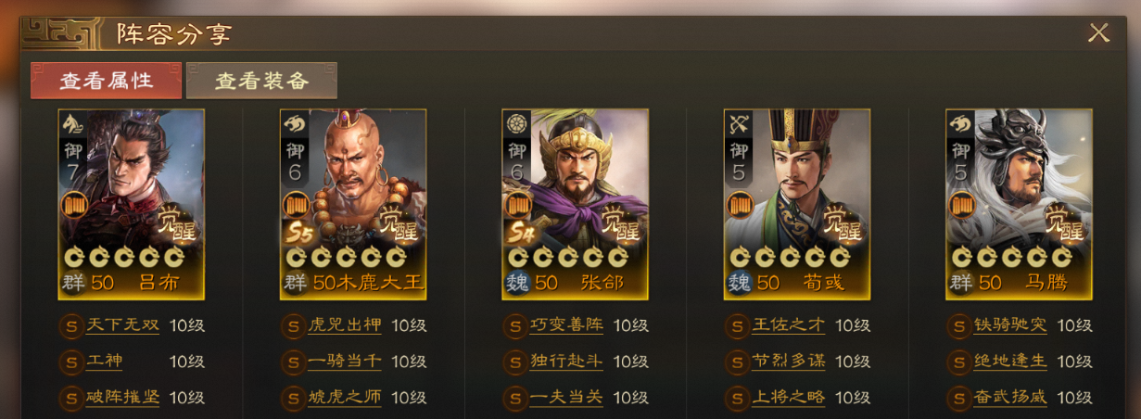The height and width of the screenshot is (419, 1141).
Task: Select the 吕布 hero portrait card
Action: tap(132, 204)
